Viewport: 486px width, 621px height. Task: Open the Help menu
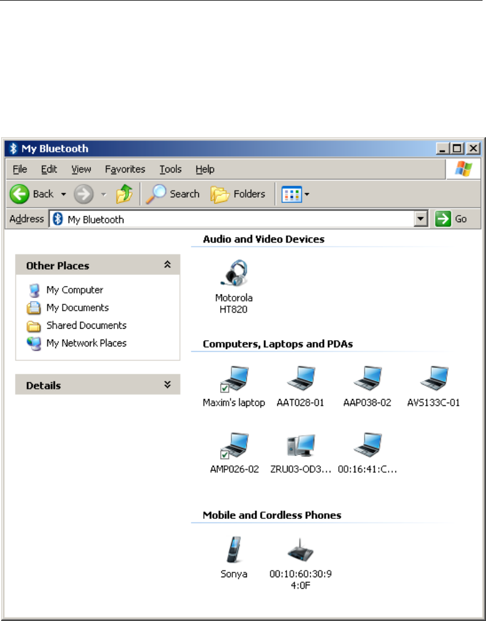coord(205,169)
